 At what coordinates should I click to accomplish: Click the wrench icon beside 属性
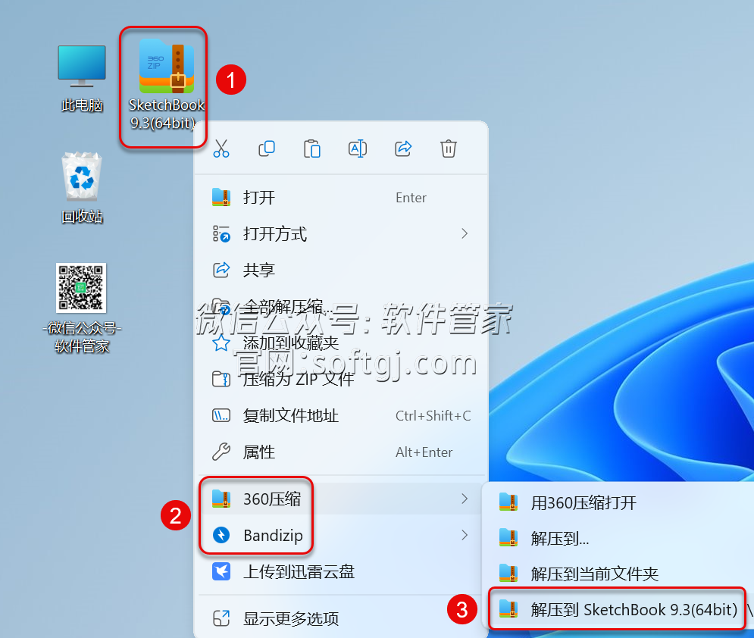[221, 452]
